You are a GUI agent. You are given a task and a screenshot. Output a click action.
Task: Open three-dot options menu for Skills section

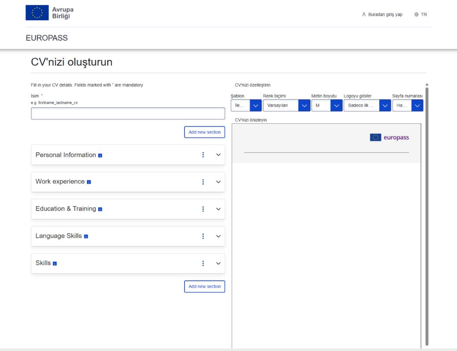tap(203, 263)
